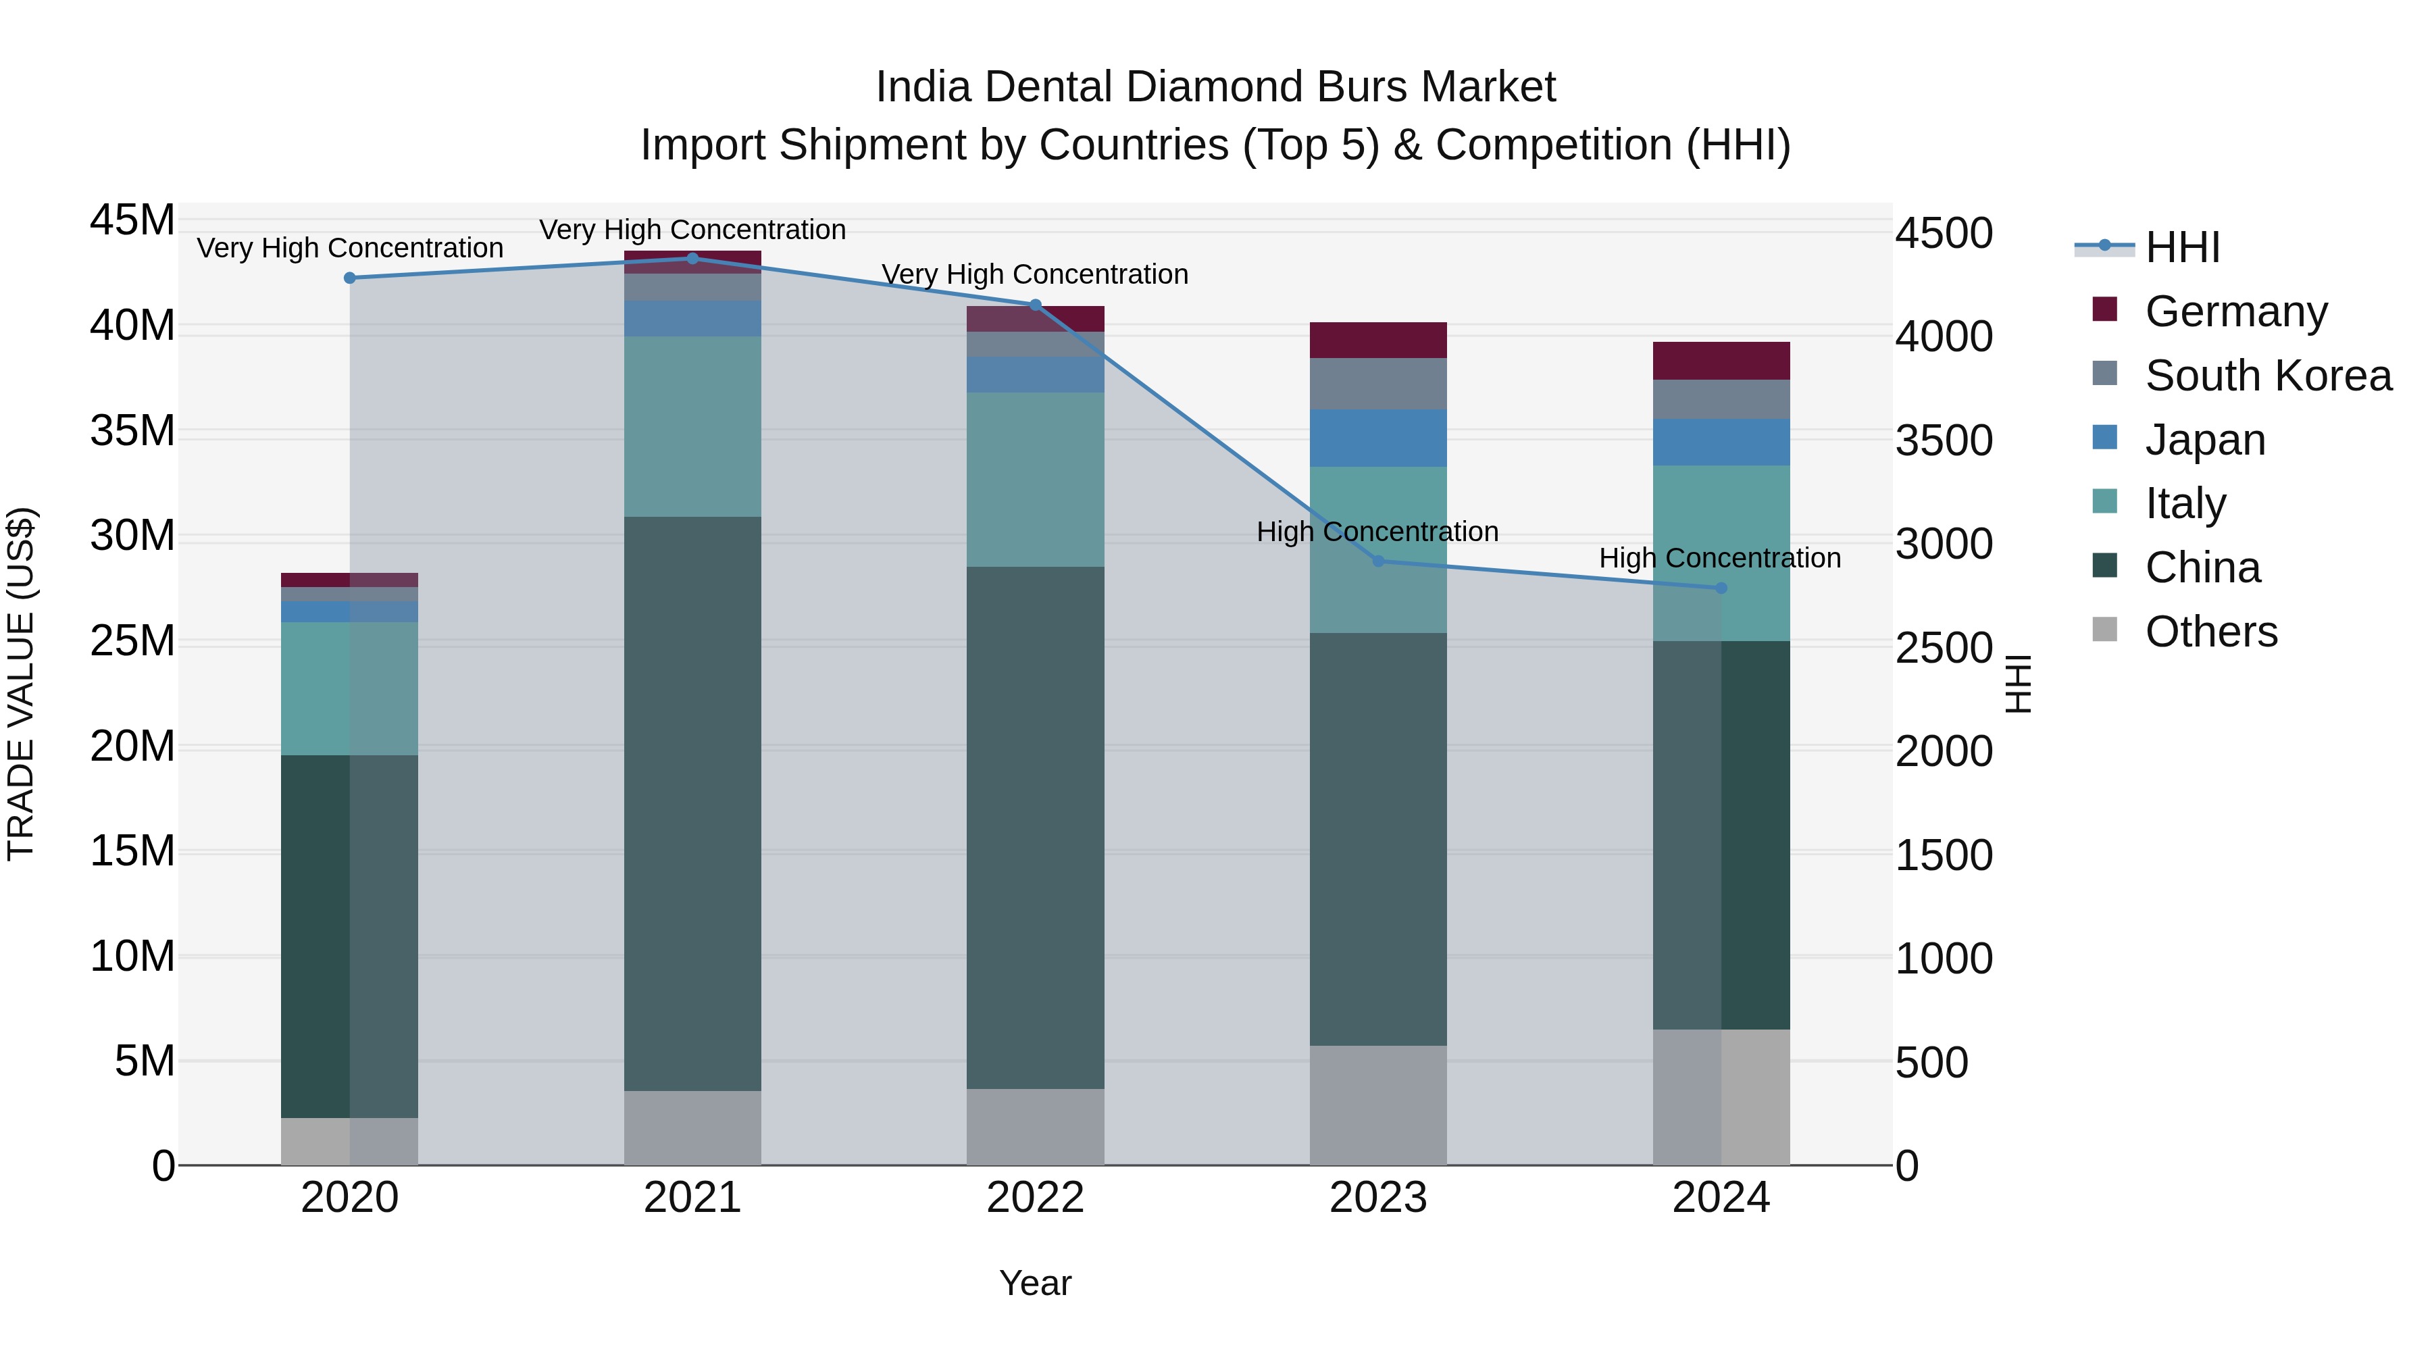2432x1368 pixels.
Task: Click the China dark green legend swatch
Action: click(x=2104, y=565)
